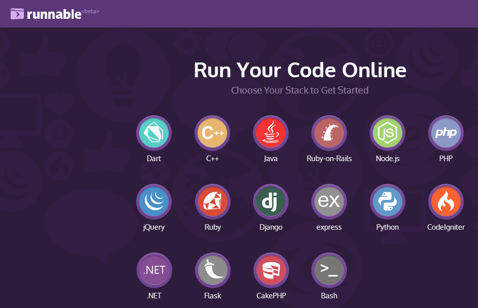The width and height of the screenshot is (478, 308).
Task: Choose the C++ stack icon
Action: pos(212,133)
